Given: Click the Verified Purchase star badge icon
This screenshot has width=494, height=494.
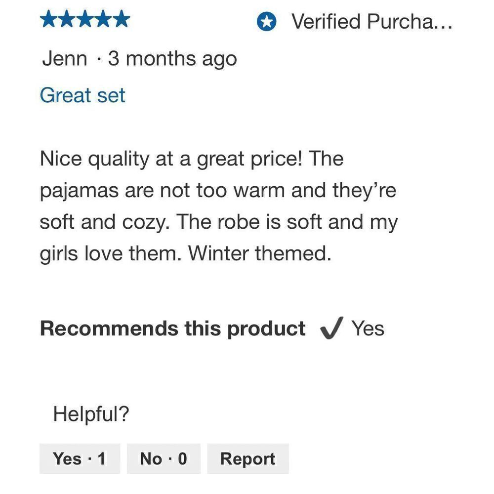Looking at the screenshot, I should pyautogui.click(x=267, y=22).
